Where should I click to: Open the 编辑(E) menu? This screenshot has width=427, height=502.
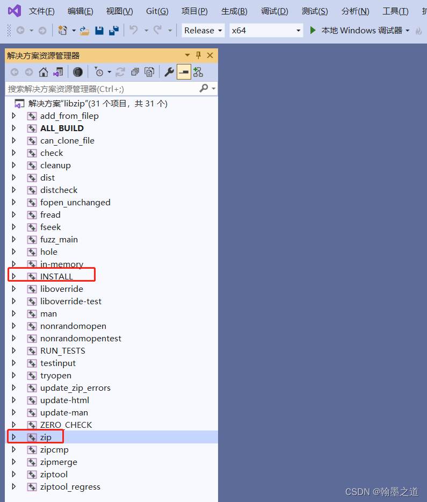pos(80,11)
